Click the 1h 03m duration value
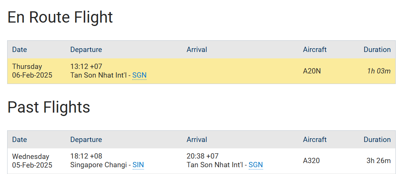398x174 pixels. 379,71
